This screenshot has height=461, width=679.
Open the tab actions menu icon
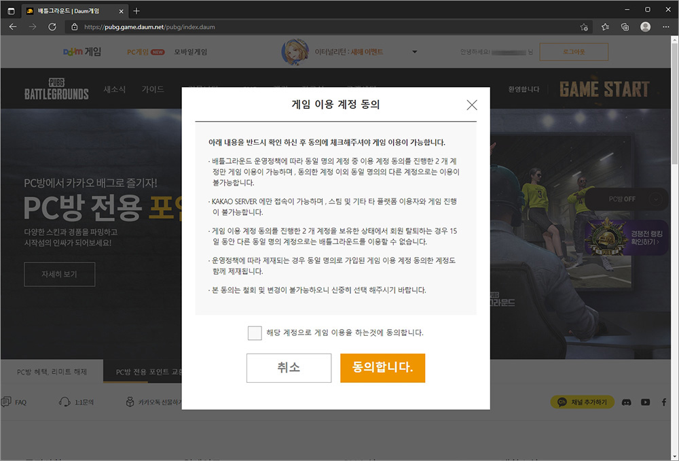tap(12, 11)
